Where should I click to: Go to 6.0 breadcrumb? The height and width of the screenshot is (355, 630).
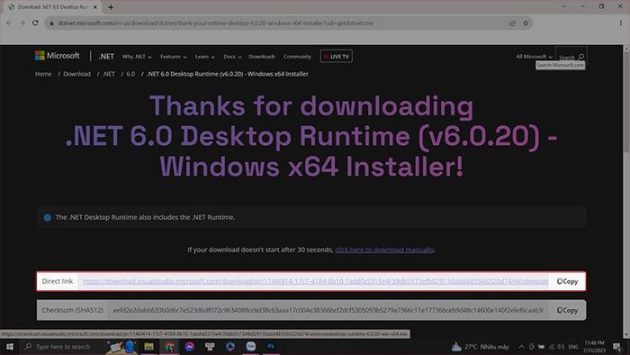[130, 74]
